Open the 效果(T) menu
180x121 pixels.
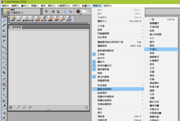tap(76, 6)
